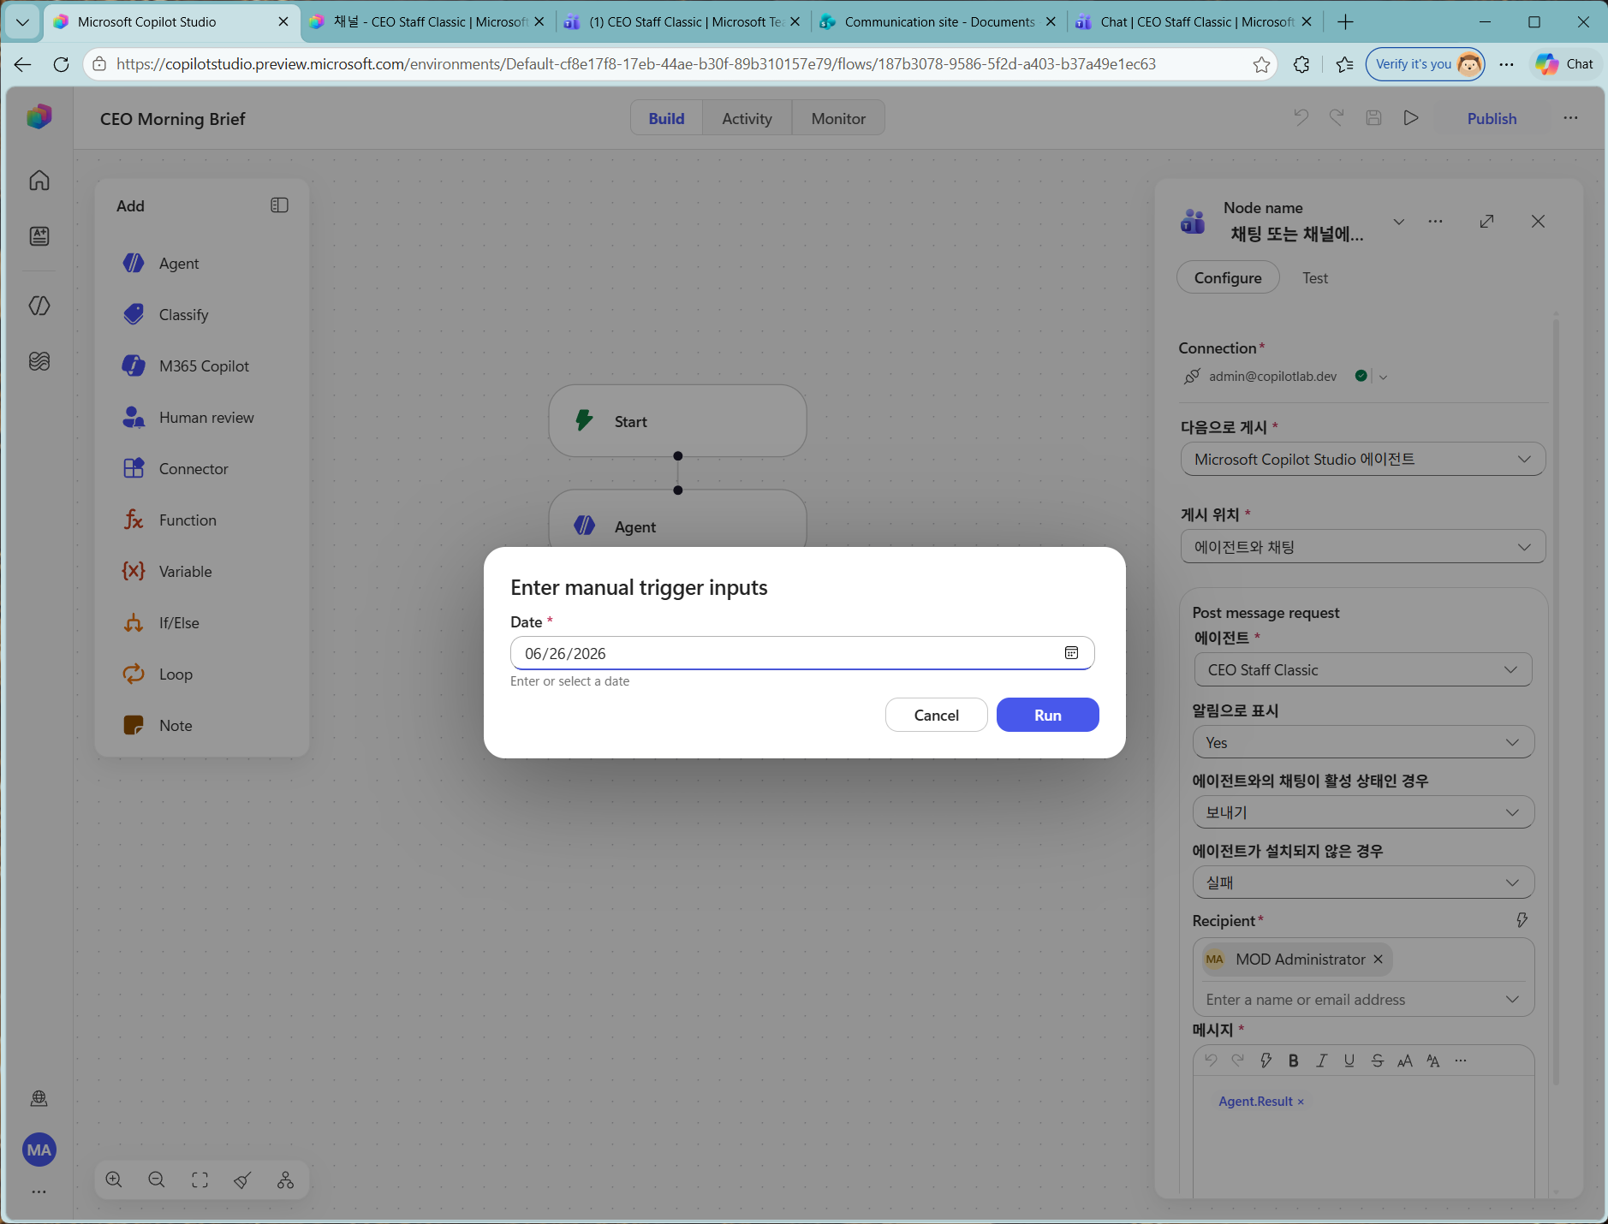
Task: Select the Start node on the canvas
Action: click(677, 421)
